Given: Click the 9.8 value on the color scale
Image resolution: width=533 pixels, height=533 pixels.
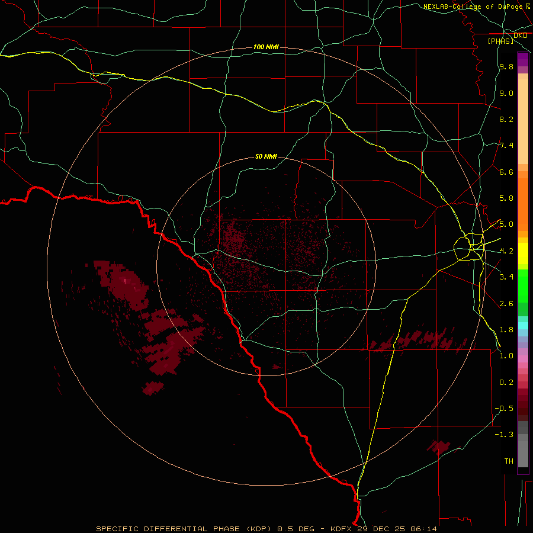Looking at the screenshot, I should click(506, 67).
